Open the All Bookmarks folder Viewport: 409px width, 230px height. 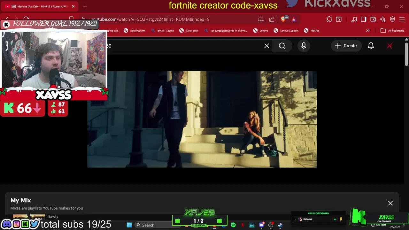[x=393, y=31]
